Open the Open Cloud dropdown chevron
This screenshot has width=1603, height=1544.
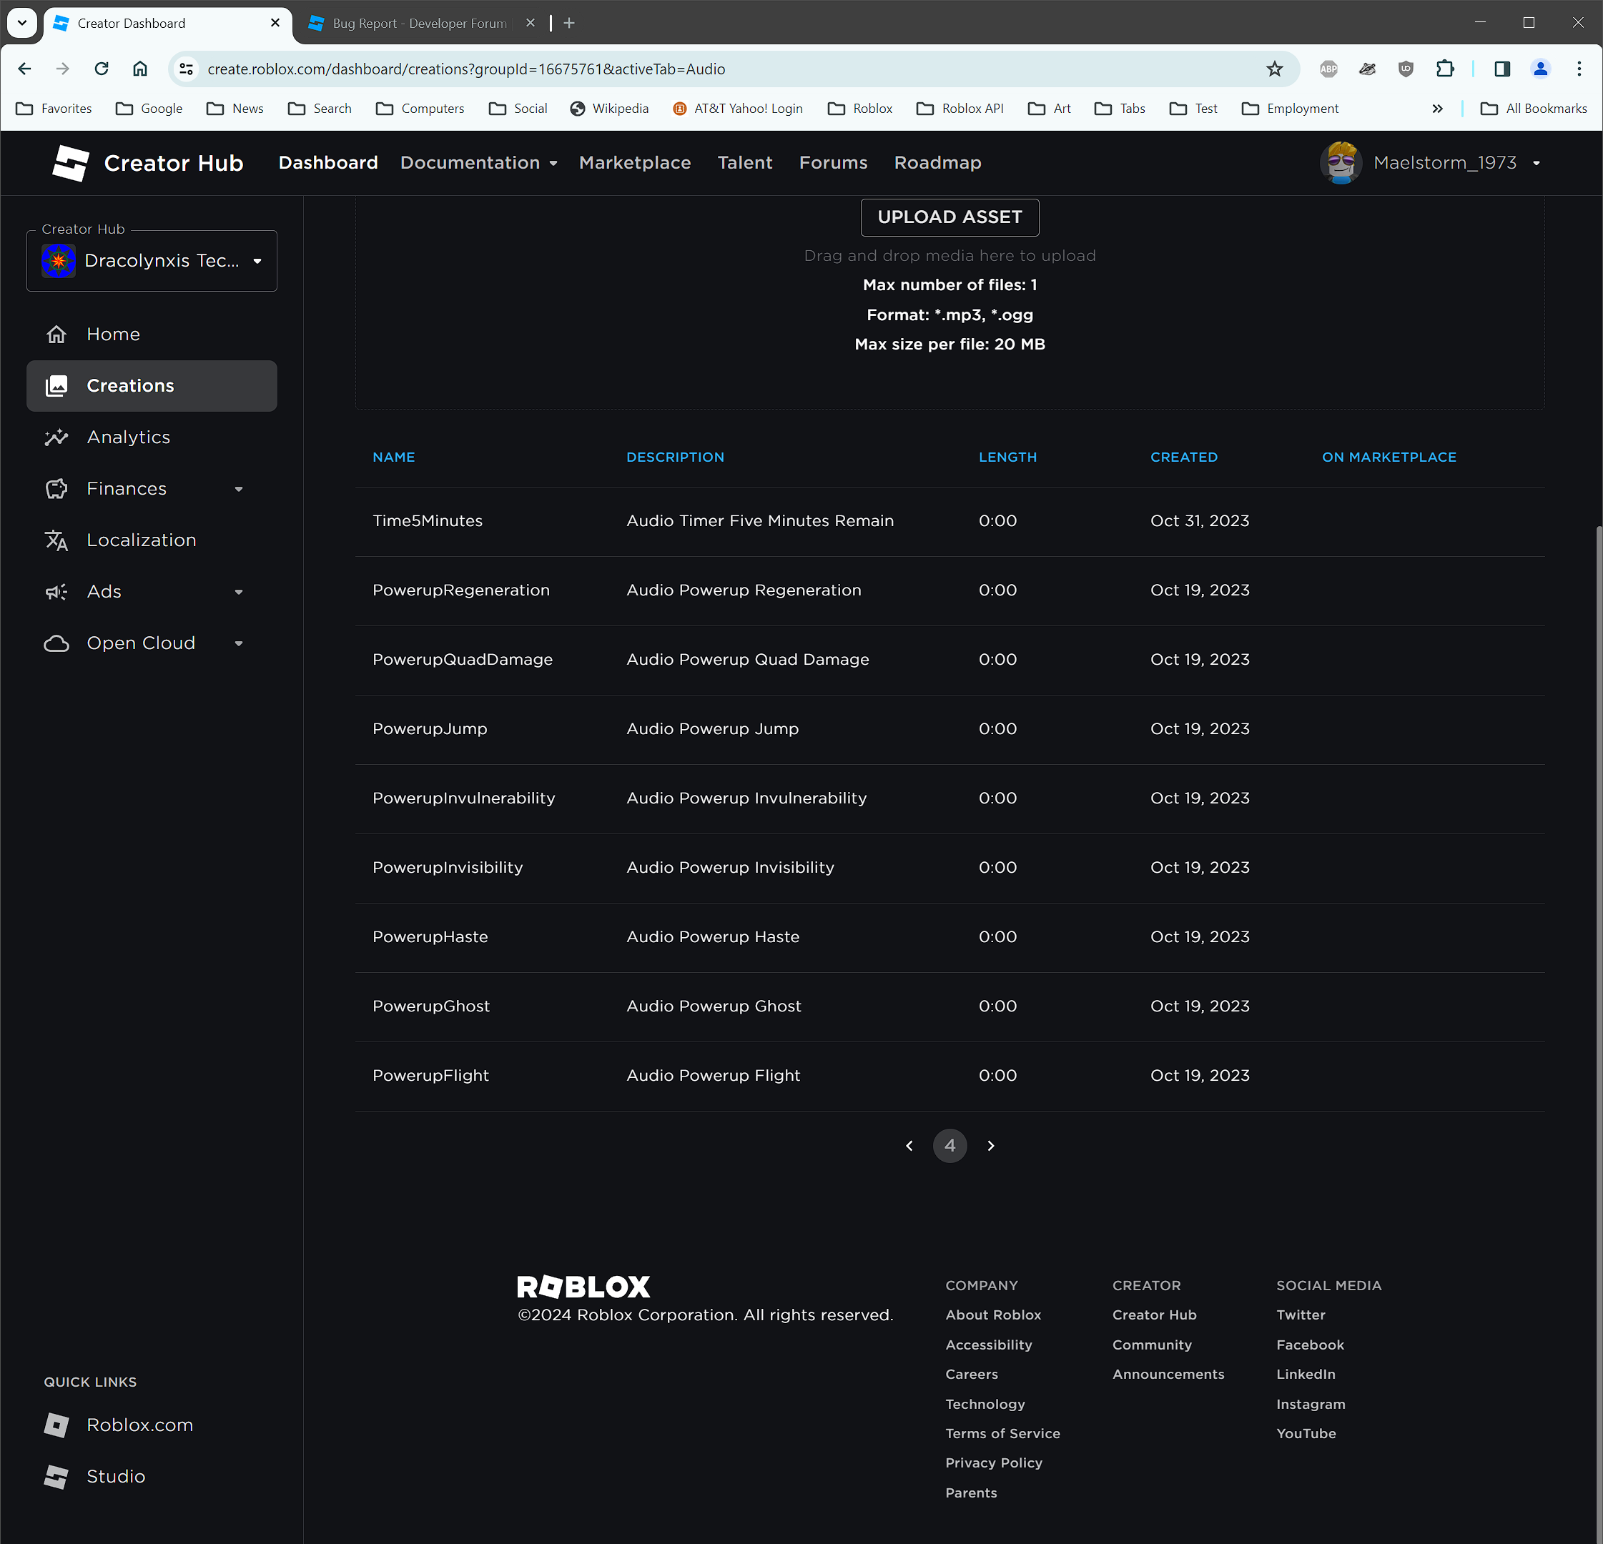(x=239, y=643)
